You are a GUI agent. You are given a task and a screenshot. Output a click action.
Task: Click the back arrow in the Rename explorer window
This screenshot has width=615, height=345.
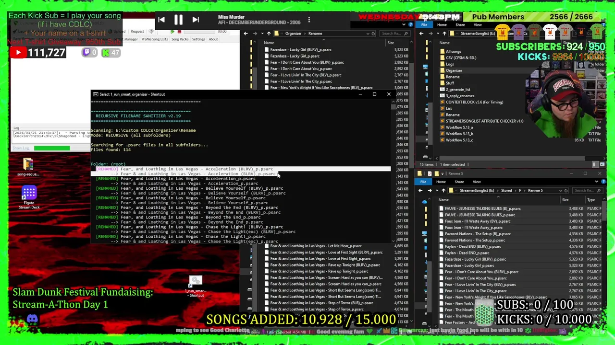tap(246, 34)
